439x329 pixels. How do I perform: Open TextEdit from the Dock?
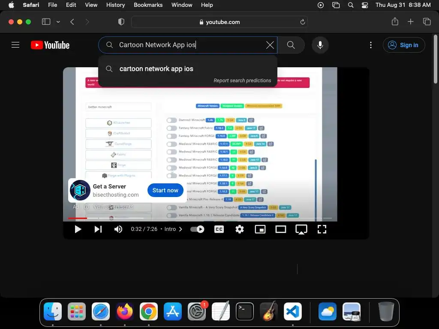pos(221,311)
